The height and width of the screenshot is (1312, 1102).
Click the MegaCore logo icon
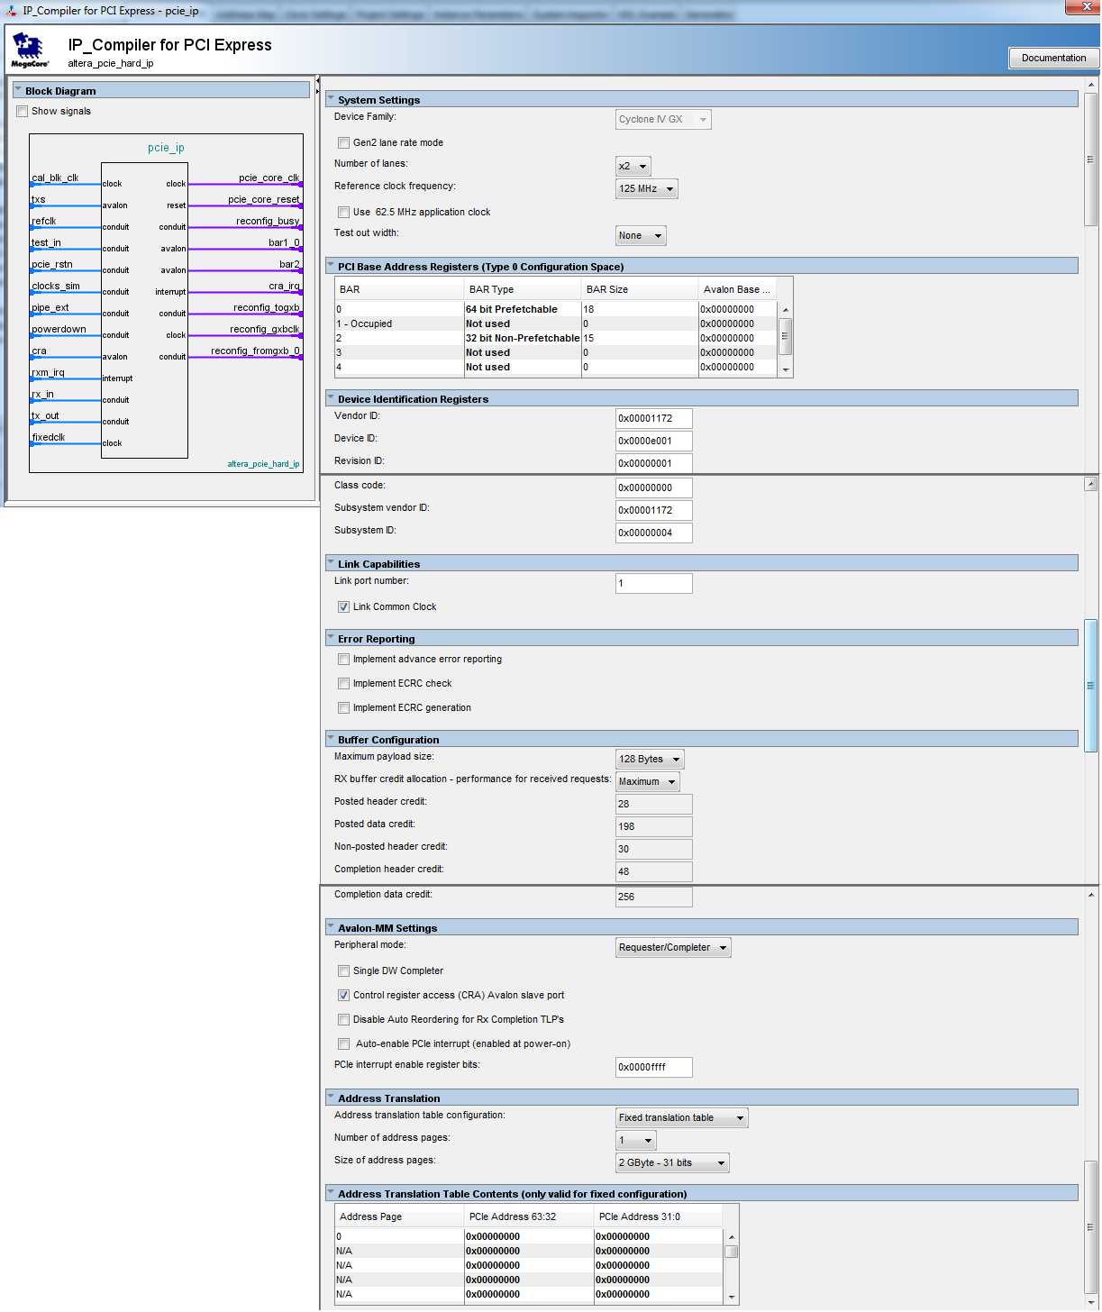click(x=30, y=50)
